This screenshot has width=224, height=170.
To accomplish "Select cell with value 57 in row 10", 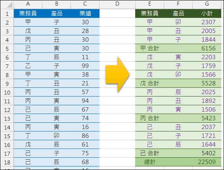I will [x=85, y=92].
